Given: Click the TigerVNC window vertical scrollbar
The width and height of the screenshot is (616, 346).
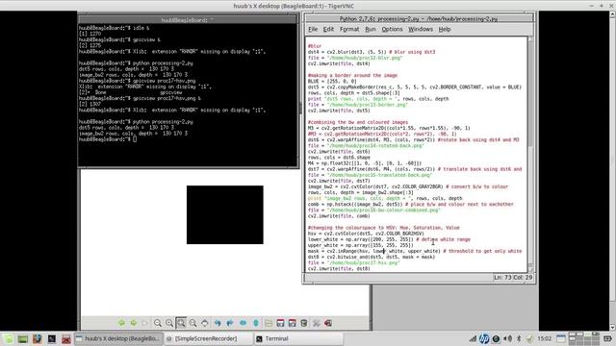Looking at the screenshot, I should [x=612, y=171].
